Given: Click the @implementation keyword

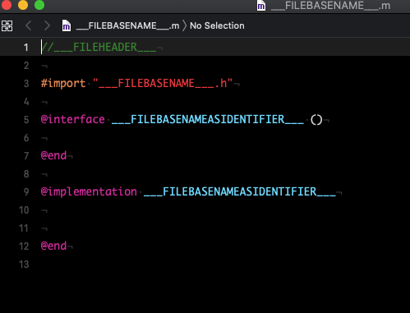Looking at the screenshot, I should pyautogui.click(x=89, y=191).
